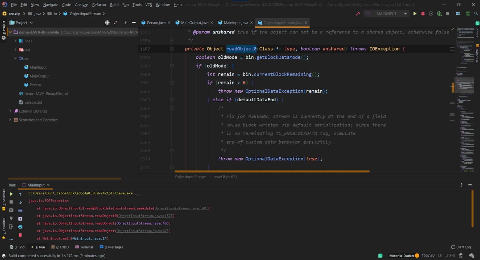
Task: Open the Refactor menu
Action: [x=99, y=5]
